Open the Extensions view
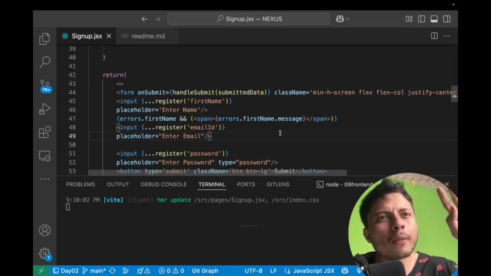 click(x=45, y=131)
